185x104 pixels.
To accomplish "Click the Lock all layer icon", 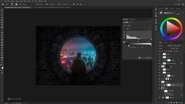I will pos(171,51).
